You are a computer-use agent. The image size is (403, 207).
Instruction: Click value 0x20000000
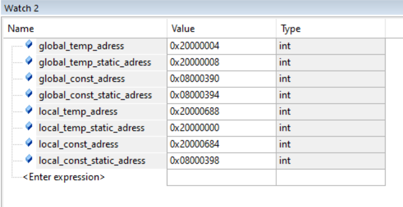tap(195, 128)
